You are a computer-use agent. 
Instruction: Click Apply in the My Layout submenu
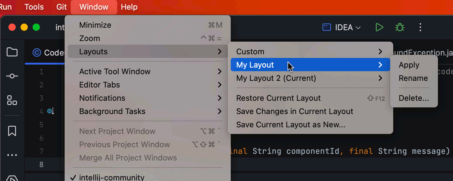(409, 65)
